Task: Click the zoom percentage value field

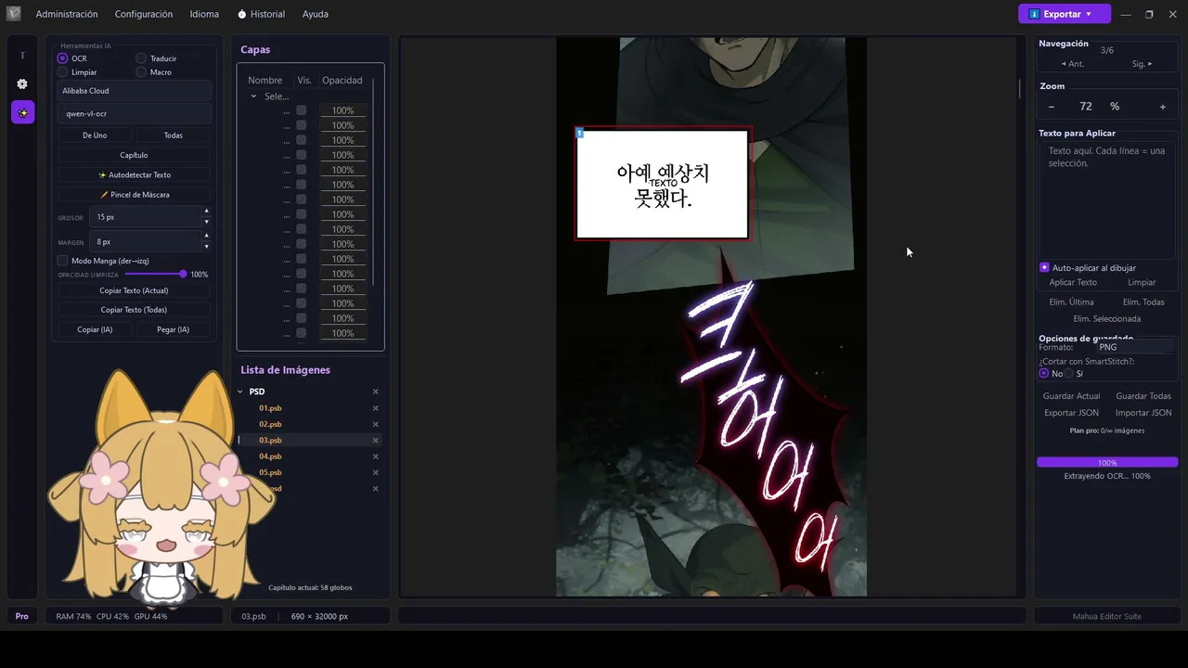Action: click(x=1086, y=107)
